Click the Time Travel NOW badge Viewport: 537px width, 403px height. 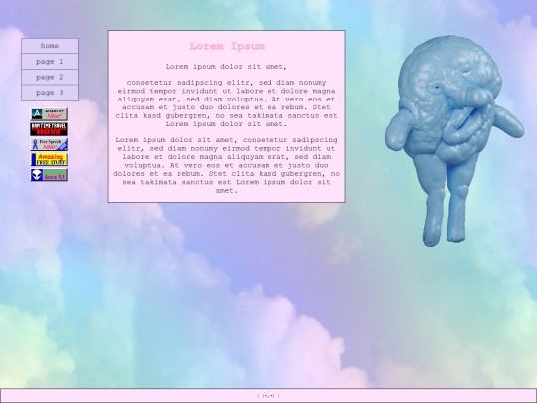click(x=49, y=129)
